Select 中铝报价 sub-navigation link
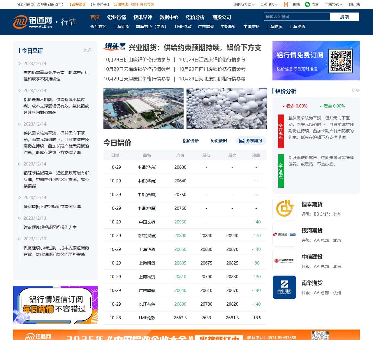Screen dimensions: 373x340 [x=229, y=27]
